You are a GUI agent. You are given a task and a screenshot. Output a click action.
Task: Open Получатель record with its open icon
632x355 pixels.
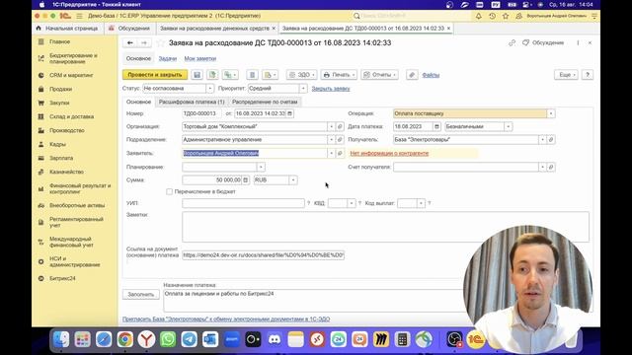[x=551, y=140]
